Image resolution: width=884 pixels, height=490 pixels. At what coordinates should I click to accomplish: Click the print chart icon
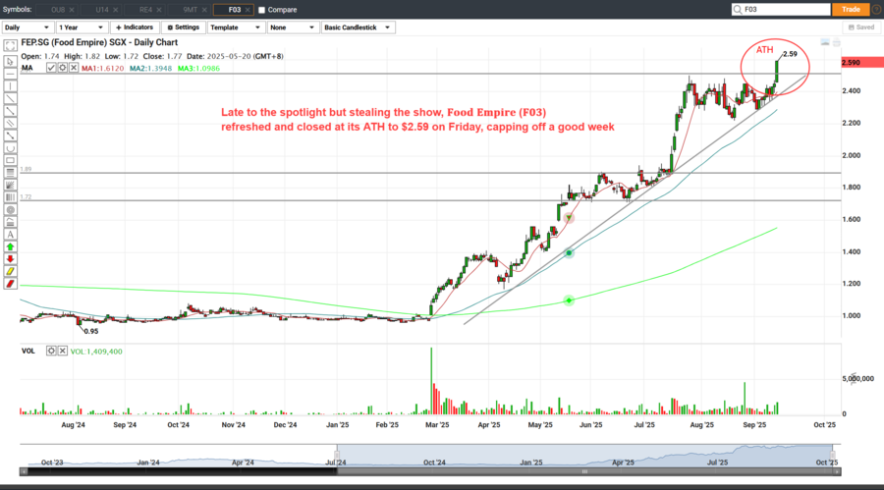coord(837,42)
